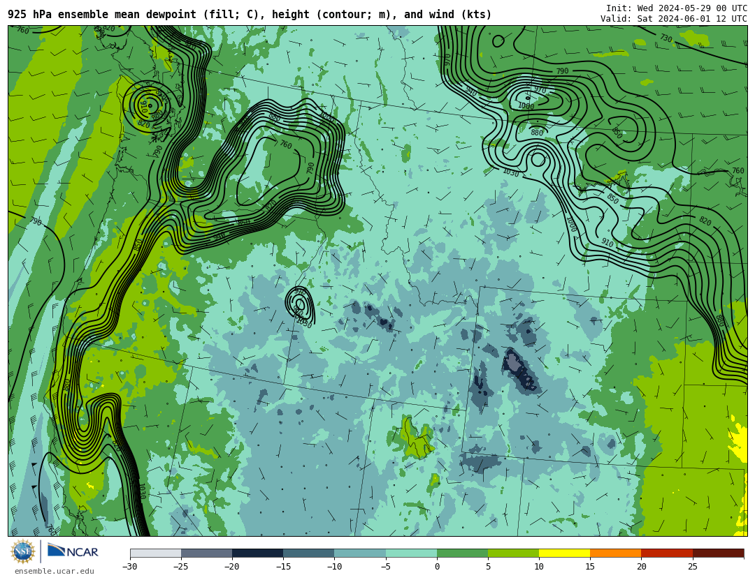Screen dimensions: 755x580
Task: Click the 0 colorbar tick label
Action: [437, 567]
